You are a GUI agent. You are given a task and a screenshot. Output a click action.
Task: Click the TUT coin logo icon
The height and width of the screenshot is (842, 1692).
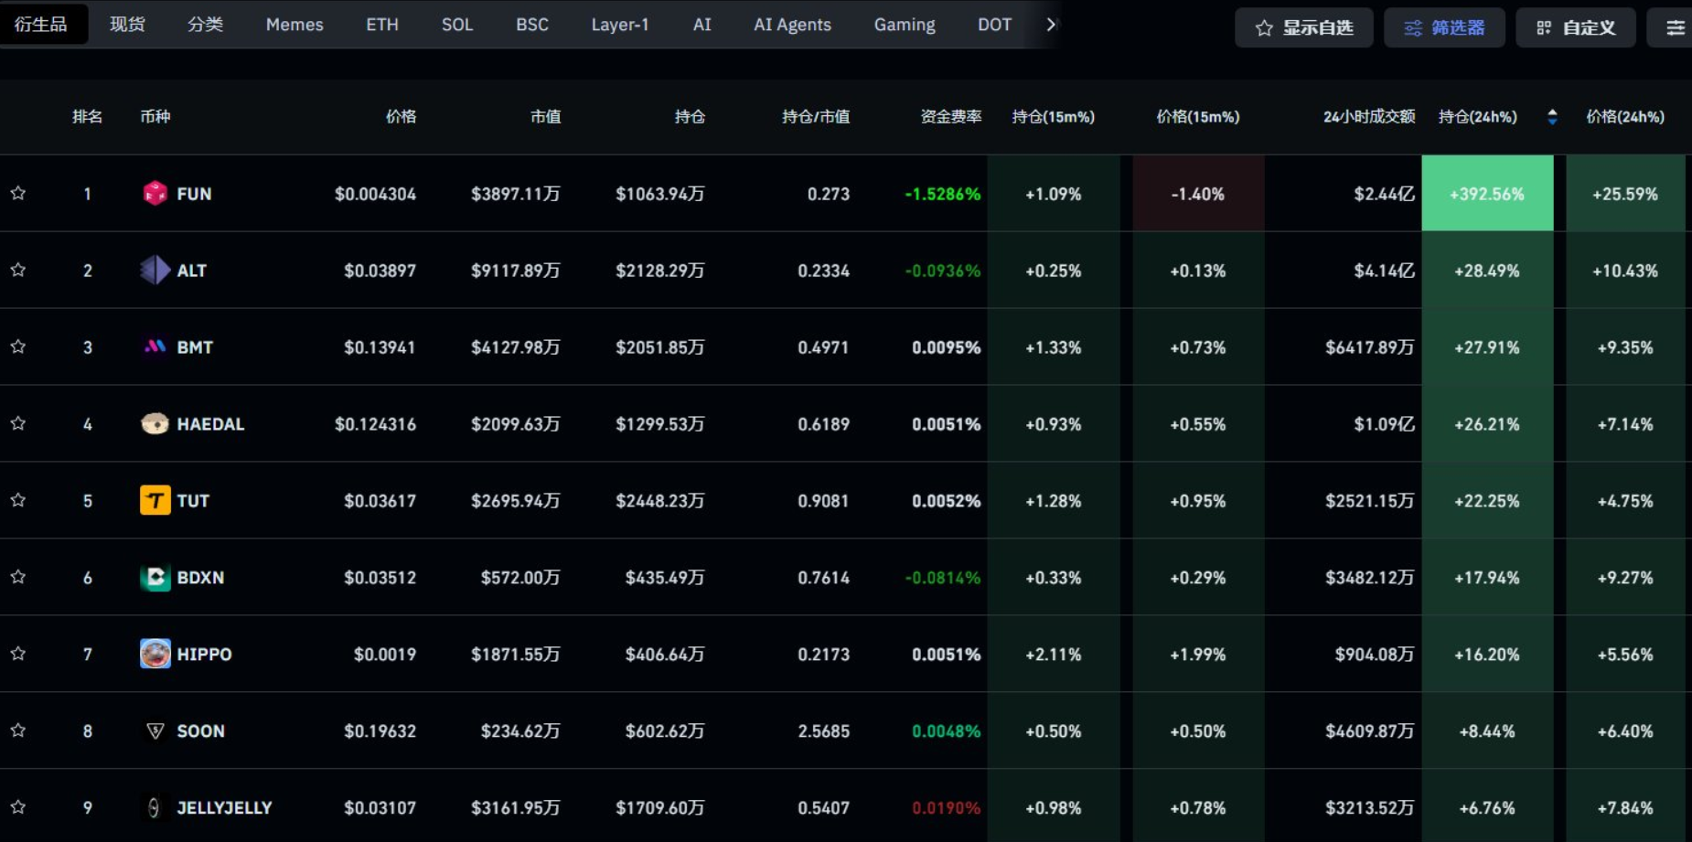point(155,500)
